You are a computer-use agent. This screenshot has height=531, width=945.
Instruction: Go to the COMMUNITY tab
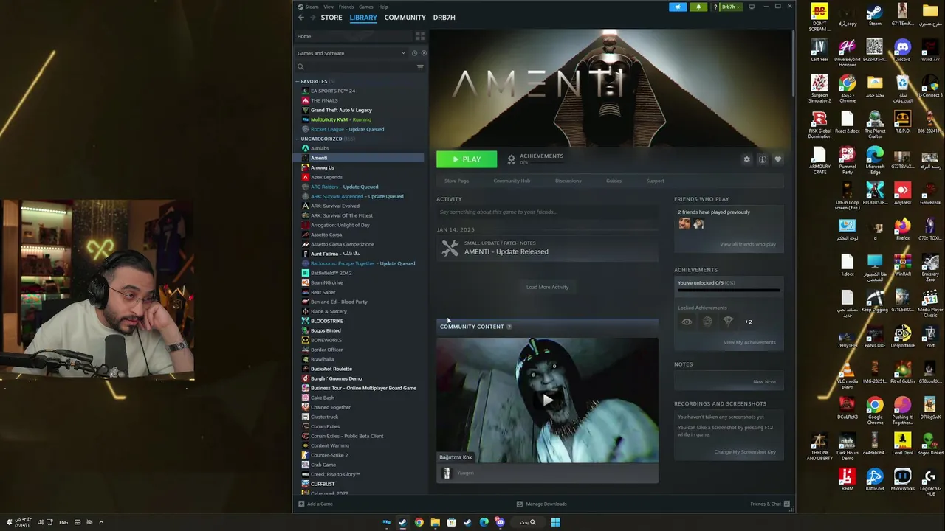coord(405,17)
